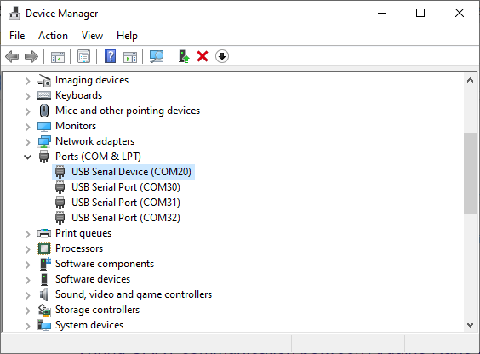Expand the Print queues category
This screenshot has width=480, height=354.
pyautogui.click(x=27, y=234)
